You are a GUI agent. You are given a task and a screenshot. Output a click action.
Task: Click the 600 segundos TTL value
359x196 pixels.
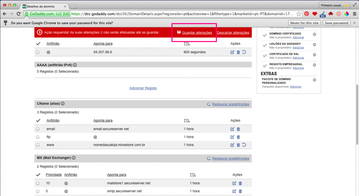(x=195, y=52)
